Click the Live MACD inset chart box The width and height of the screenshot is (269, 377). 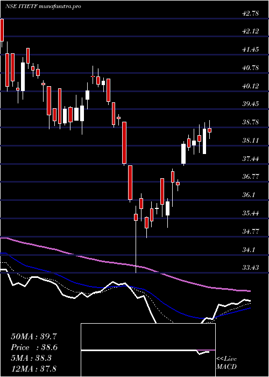click(x=148, y=350)
